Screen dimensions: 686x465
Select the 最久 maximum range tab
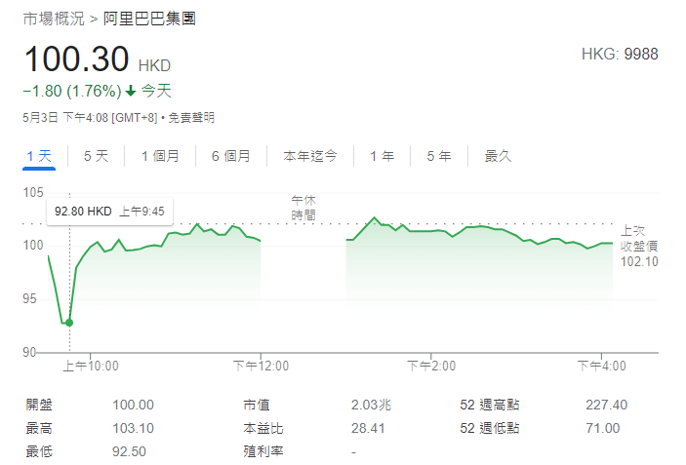pos(498,156)
